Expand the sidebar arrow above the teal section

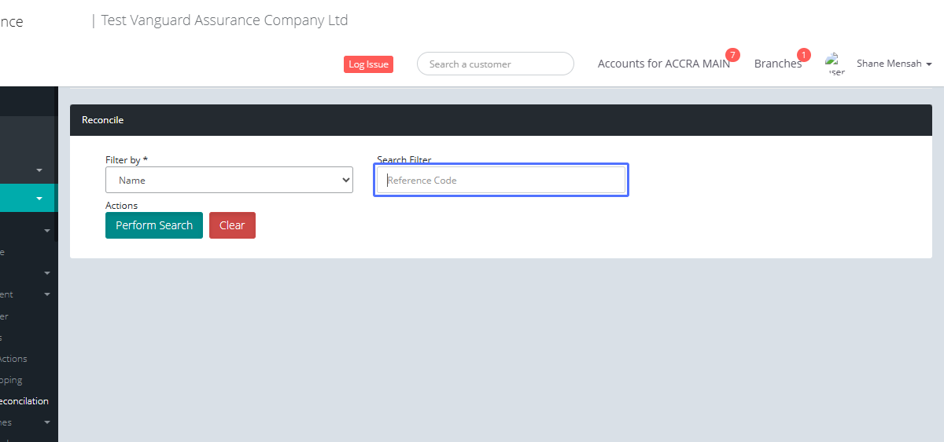click(x=39, y=170)
